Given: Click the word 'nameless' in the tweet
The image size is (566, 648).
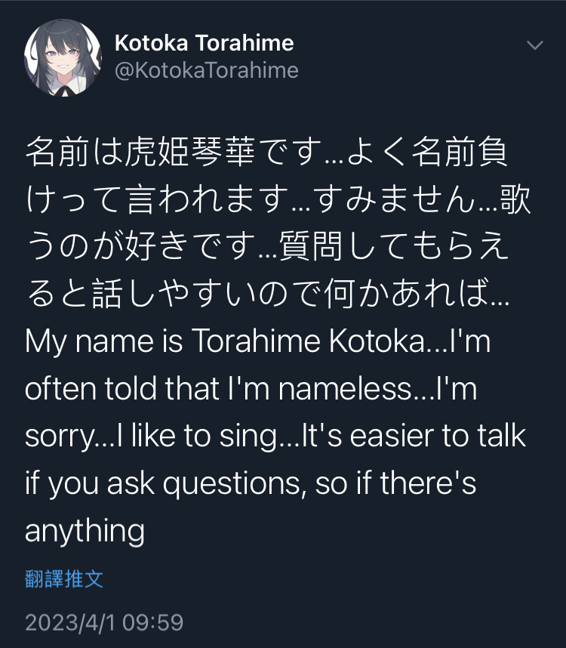Looking at the screenshot, I should click(345, 389).
